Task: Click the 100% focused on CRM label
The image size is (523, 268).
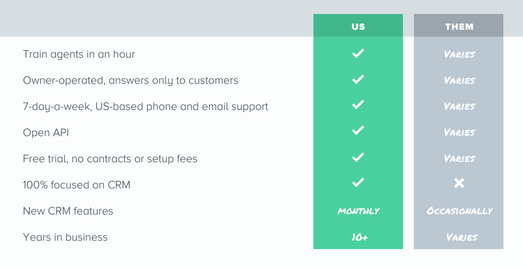Action: [76, 185]
